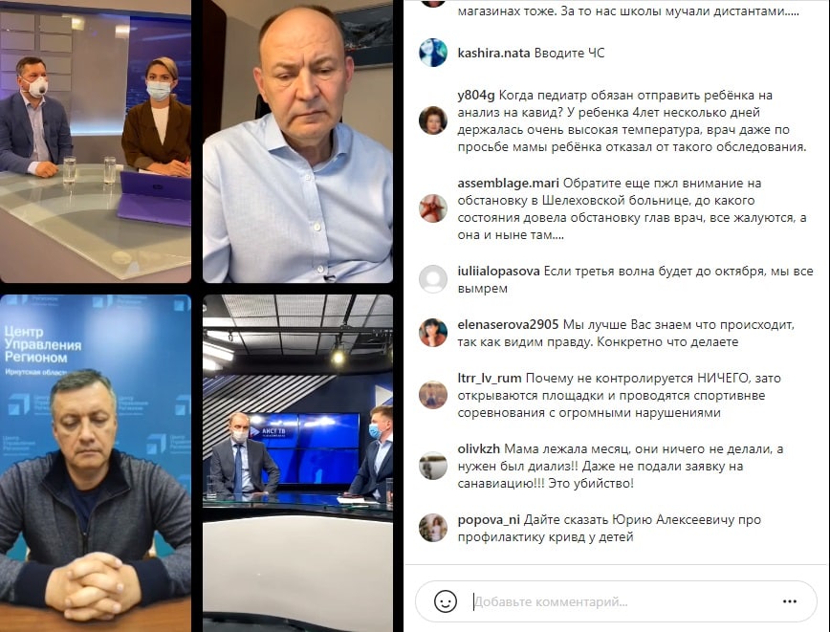Click y804g user avatar
830x632 pixels.
(x=433, y=120)
